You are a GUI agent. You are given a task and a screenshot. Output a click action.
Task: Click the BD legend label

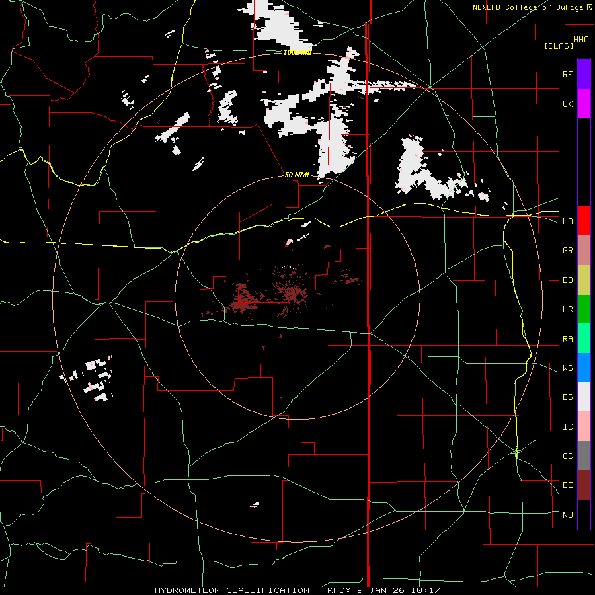point(567,280)
